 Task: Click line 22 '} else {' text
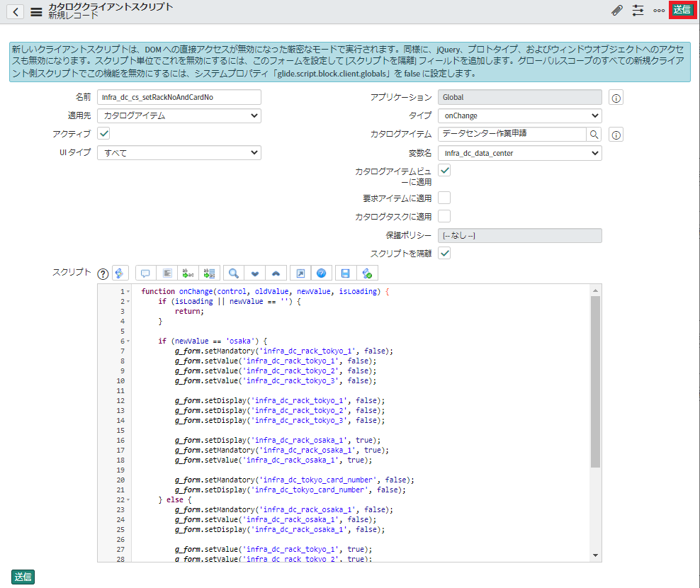point(174,500)
